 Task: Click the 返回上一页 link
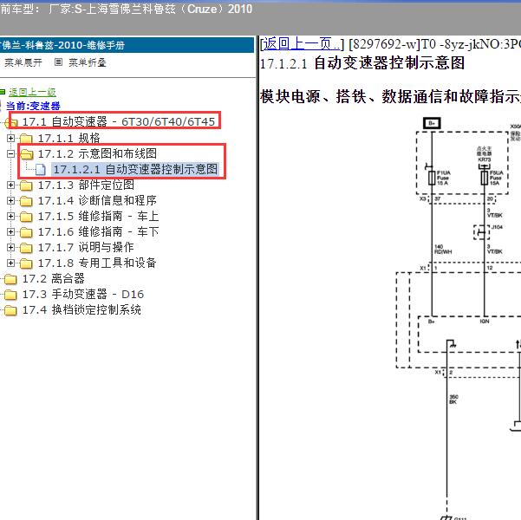[x=302, y=44]
